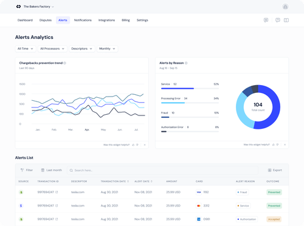The image size is (304, 226).
Task: Open the Last month date picker
Action: pyautogui.click(x=52, y=170)
